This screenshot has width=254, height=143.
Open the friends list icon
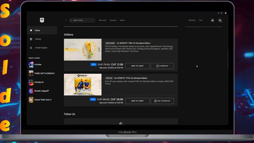click(x=212, y=20)
